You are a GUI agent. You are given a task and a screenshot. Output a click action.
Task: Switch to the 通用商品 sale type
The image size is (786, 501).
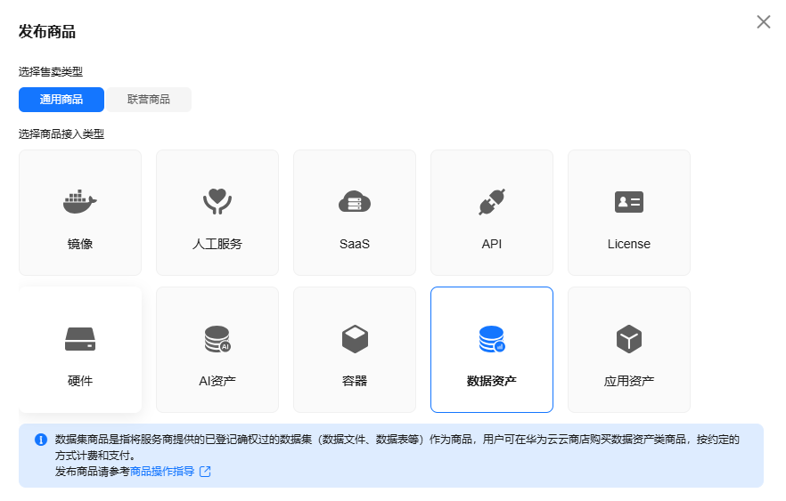tap(61, 100)
